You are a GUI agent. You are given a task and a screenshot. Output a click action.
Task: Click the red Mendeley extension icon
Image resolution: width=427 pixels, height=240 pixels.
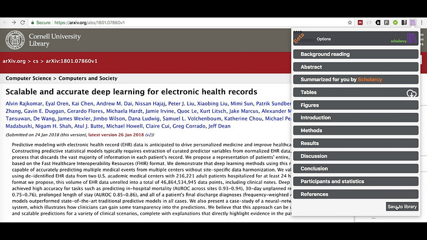click(360, 23)
